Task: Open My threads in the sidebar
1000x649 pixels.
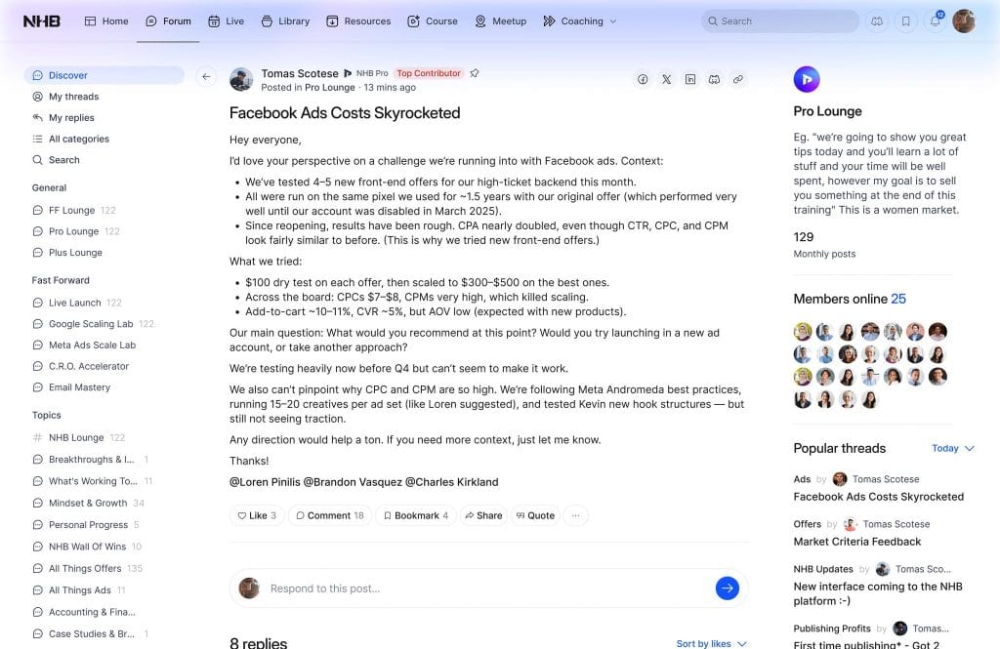Action: (73, 97)
